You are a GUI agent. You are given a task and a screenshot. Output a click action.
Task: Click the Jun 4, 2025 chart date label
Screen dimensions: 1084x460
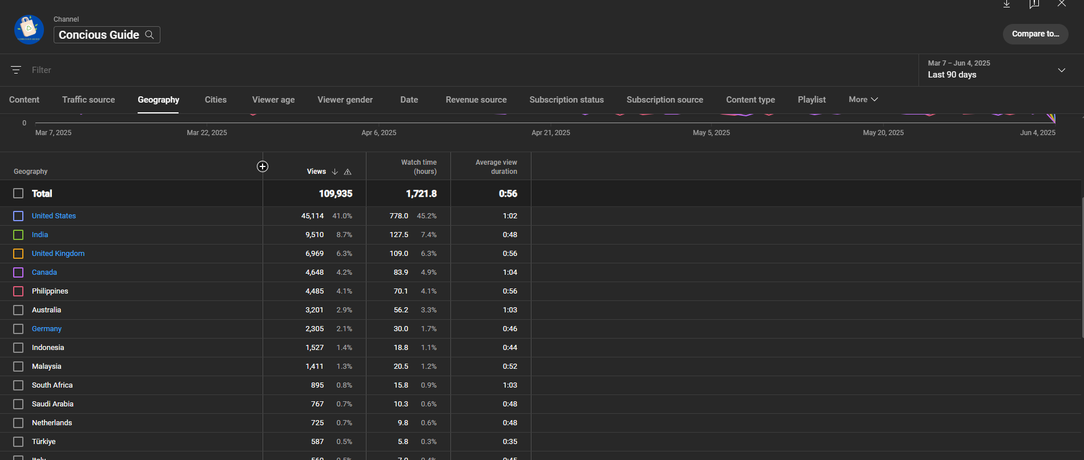click(1038, 133)
